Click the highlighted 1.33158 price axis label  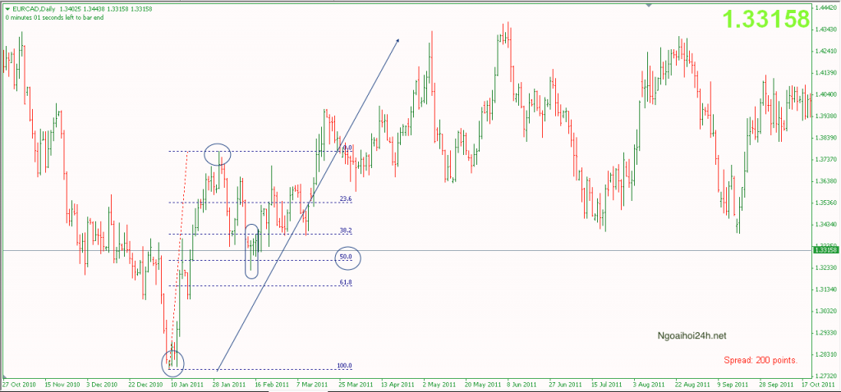coord(825,250)
